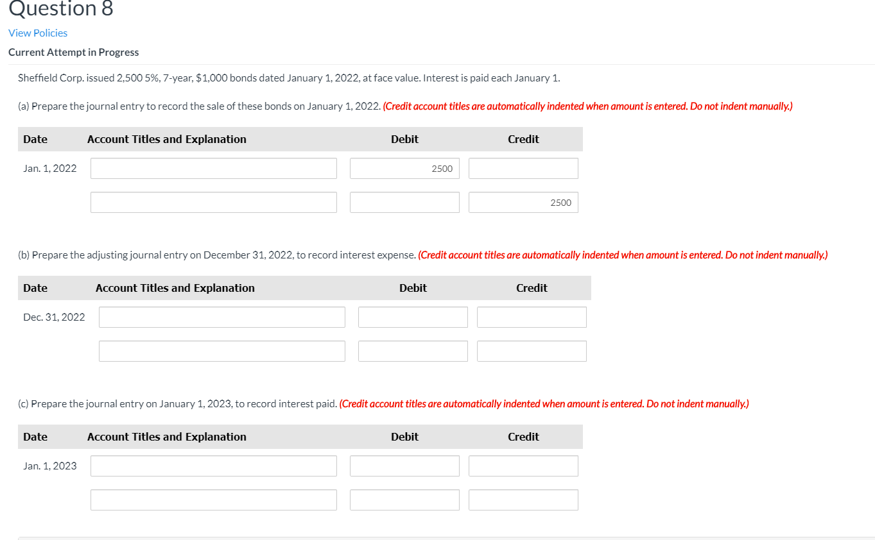Select the Dec. 31, 2022 account title field

pyautogui.click(x=221, y=317)
